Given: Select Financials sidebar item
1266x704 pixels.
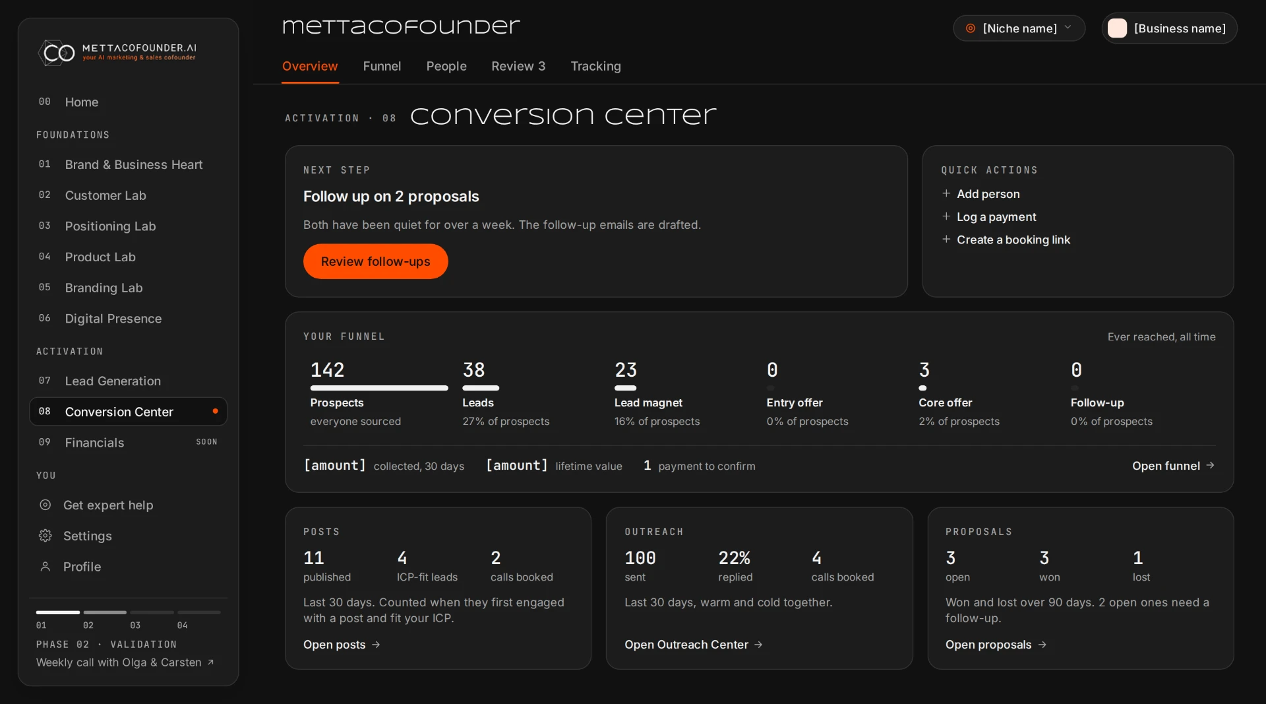Looking at the screenshot, I should pos(128,442).
